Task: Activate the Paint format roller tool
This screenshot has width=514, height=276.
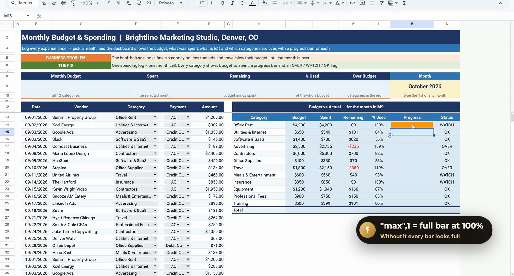Action: coord(73,3)
